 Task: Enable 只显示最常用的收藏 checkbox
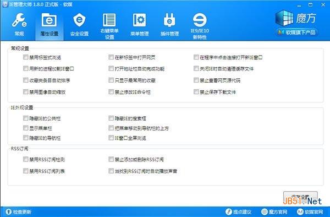pyautogui.click(x=111, y=80)
